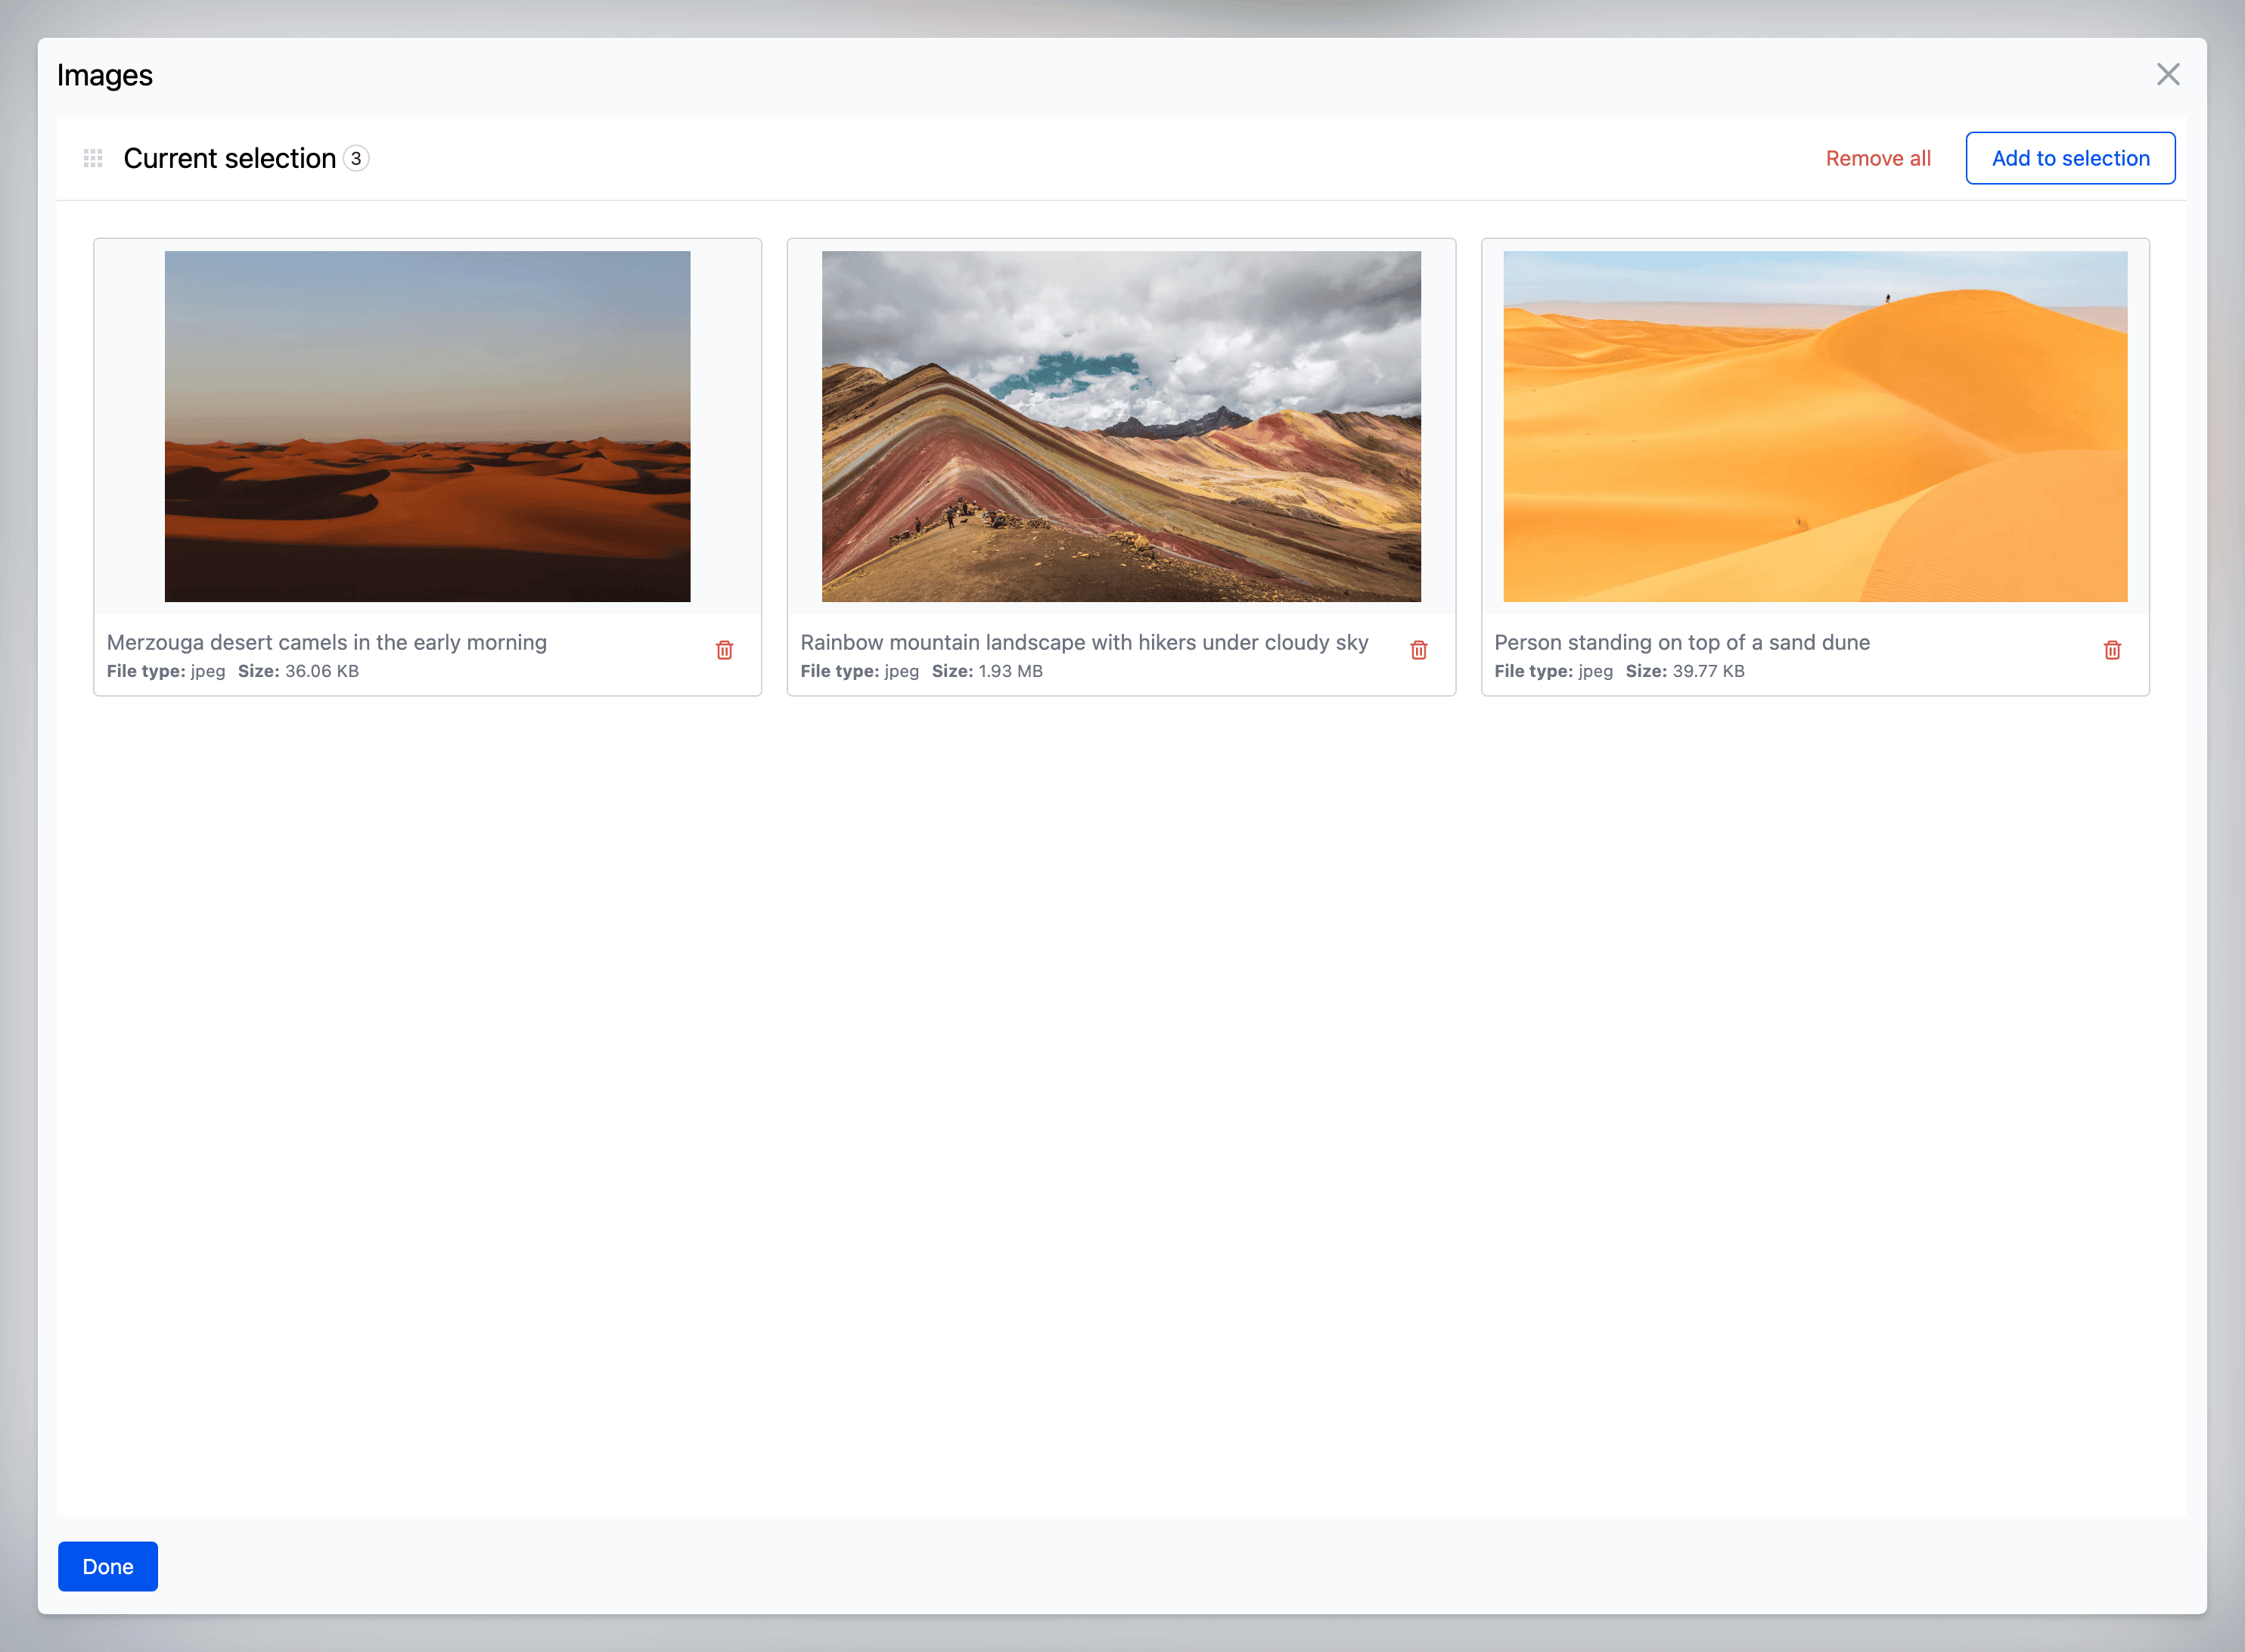Image resolution: width=2245 pixels, height=1652 pixels.
Task: Close the Images dialog
Action: 2168,74
